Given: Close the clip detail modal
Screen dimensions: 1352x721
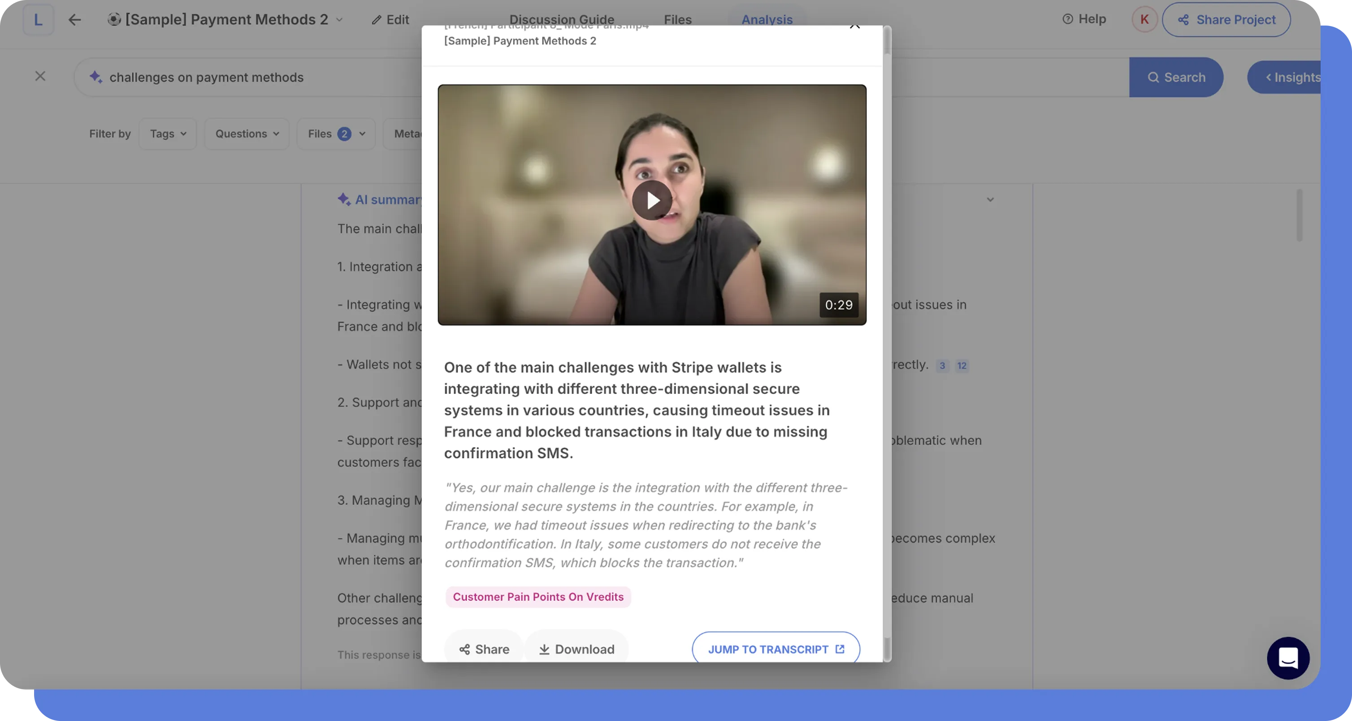Looking at the screenshot, I should click(x=855, y=25).
